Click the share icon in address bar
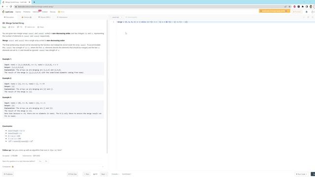Screen dimensions: 315x177 click(285, 6)
